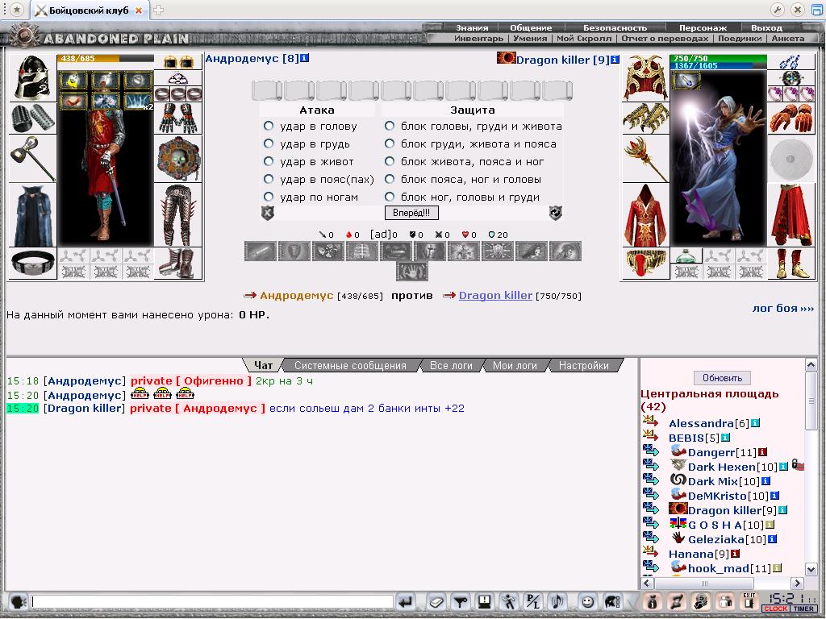Click the eraser clear-chat icon

(436, 601)
